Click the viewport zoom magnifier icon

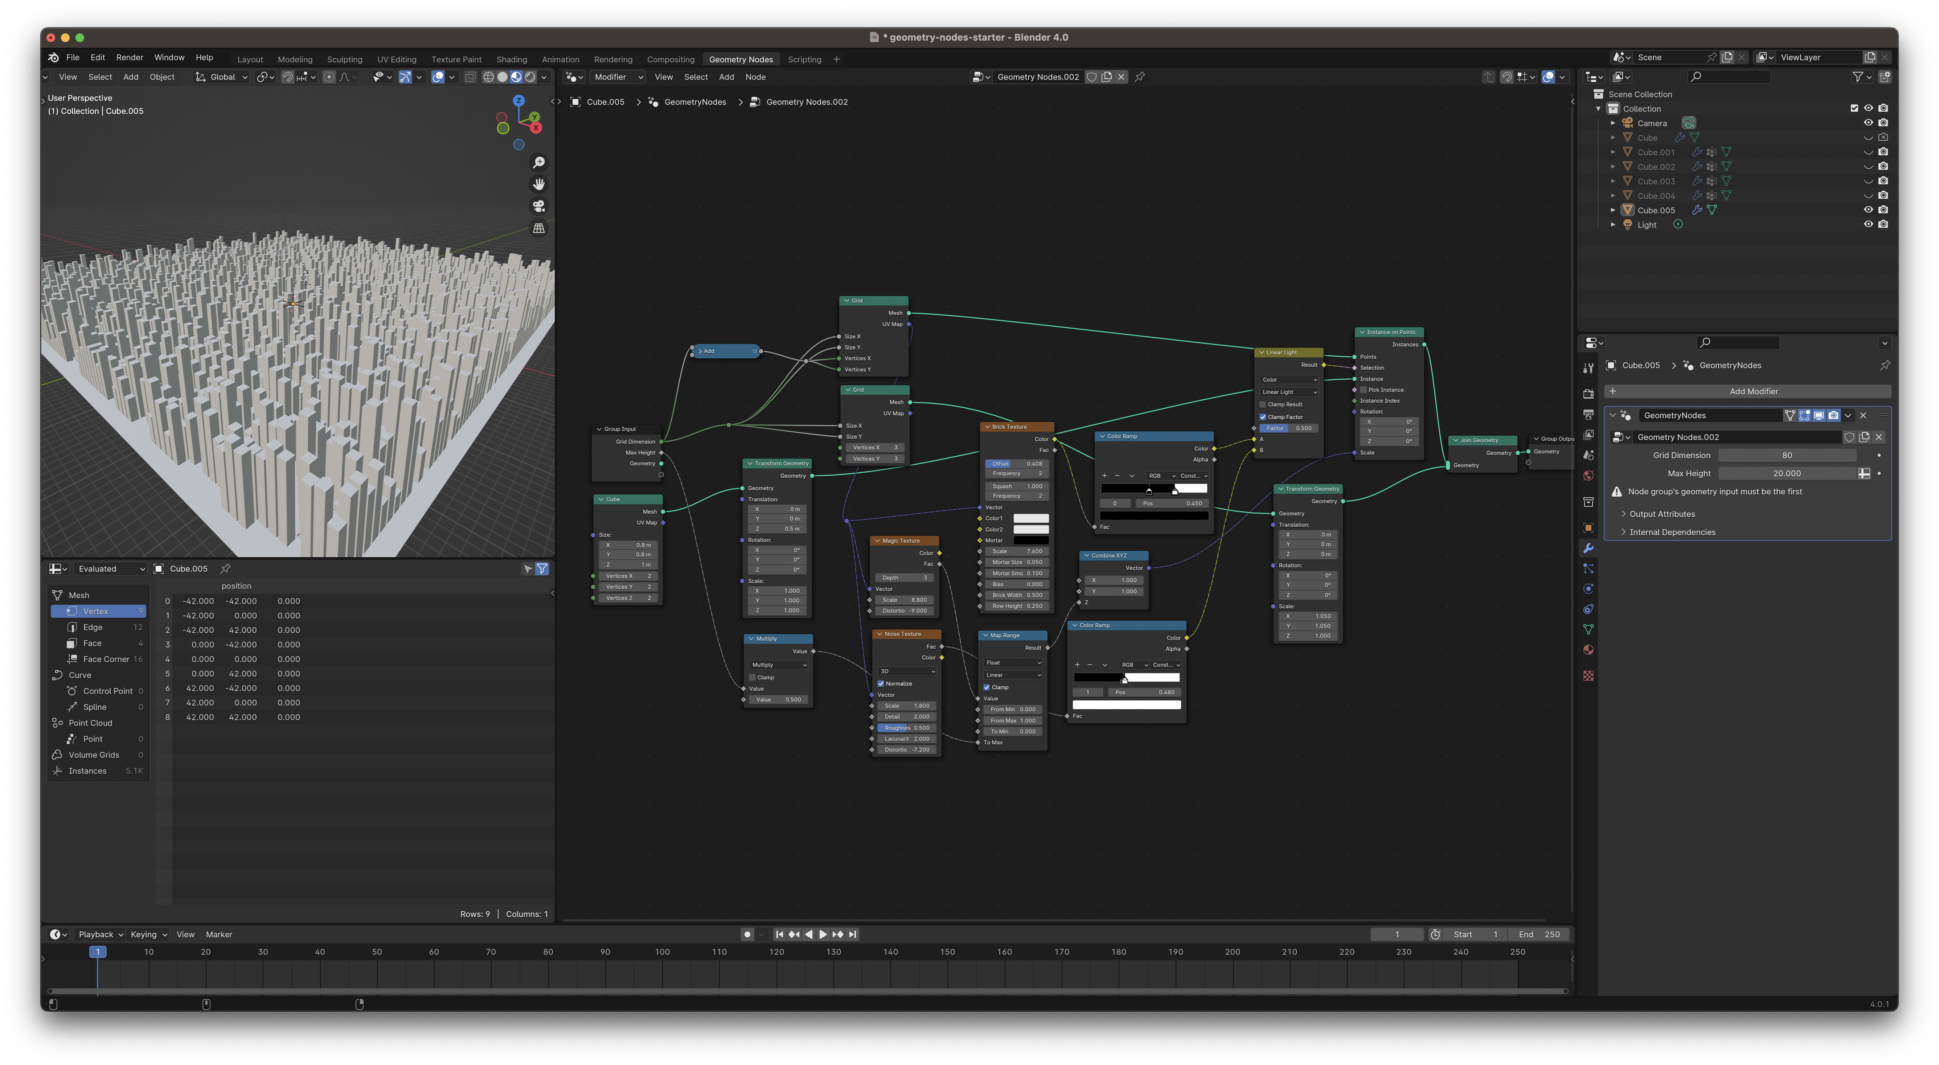(539, 163)
